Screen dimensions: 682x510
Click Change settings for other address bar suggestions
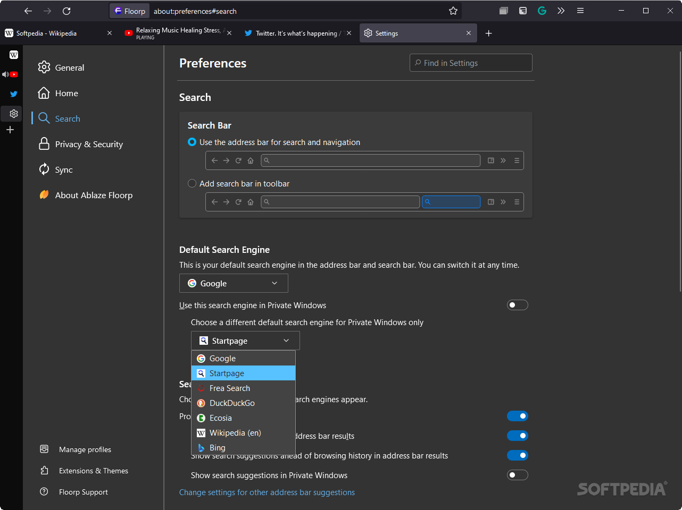tap(267, 492)
